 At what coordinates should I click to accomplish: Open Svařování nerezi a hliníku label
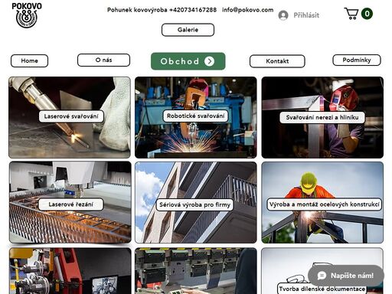[322, 117]
